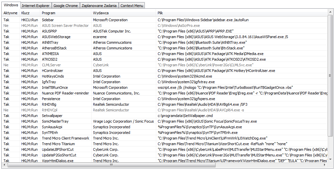Click the hkcmd.exe file path
Viewport: 336px width, 171px height.
point(185,76)
